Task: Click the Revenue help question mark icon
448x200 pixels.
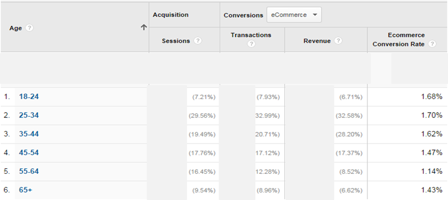Action: (x=338, y=41)
